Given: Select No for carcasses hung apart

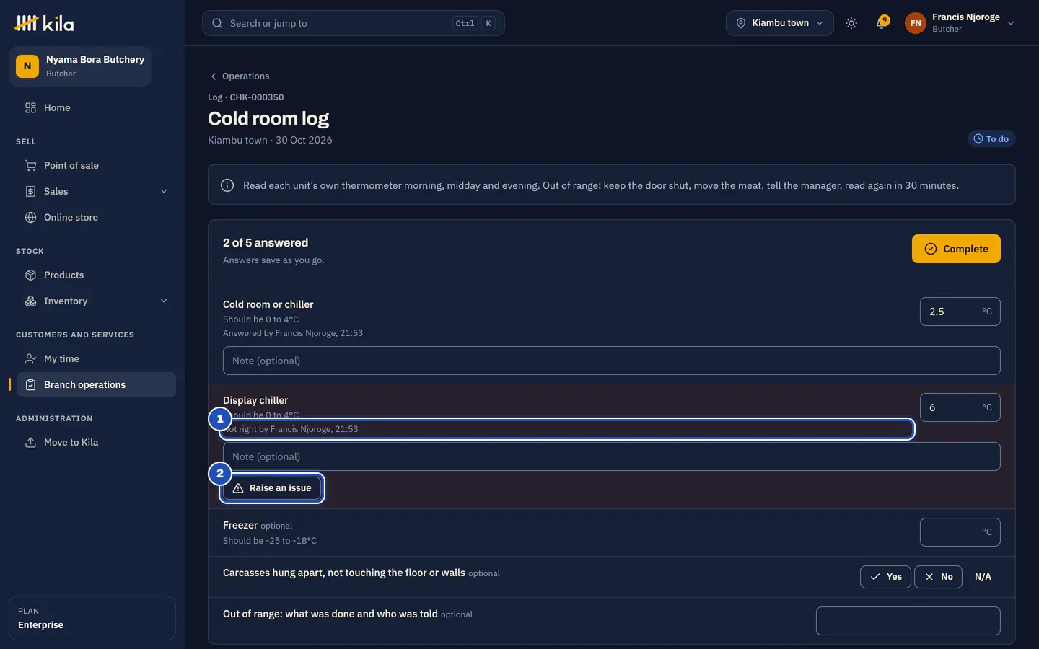Looking at the screenshot, I should click(x=938, y=577).
